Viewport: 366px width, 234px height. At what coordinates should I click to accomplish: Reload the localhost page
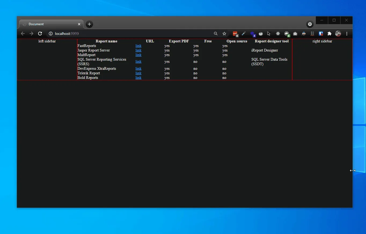40,34
